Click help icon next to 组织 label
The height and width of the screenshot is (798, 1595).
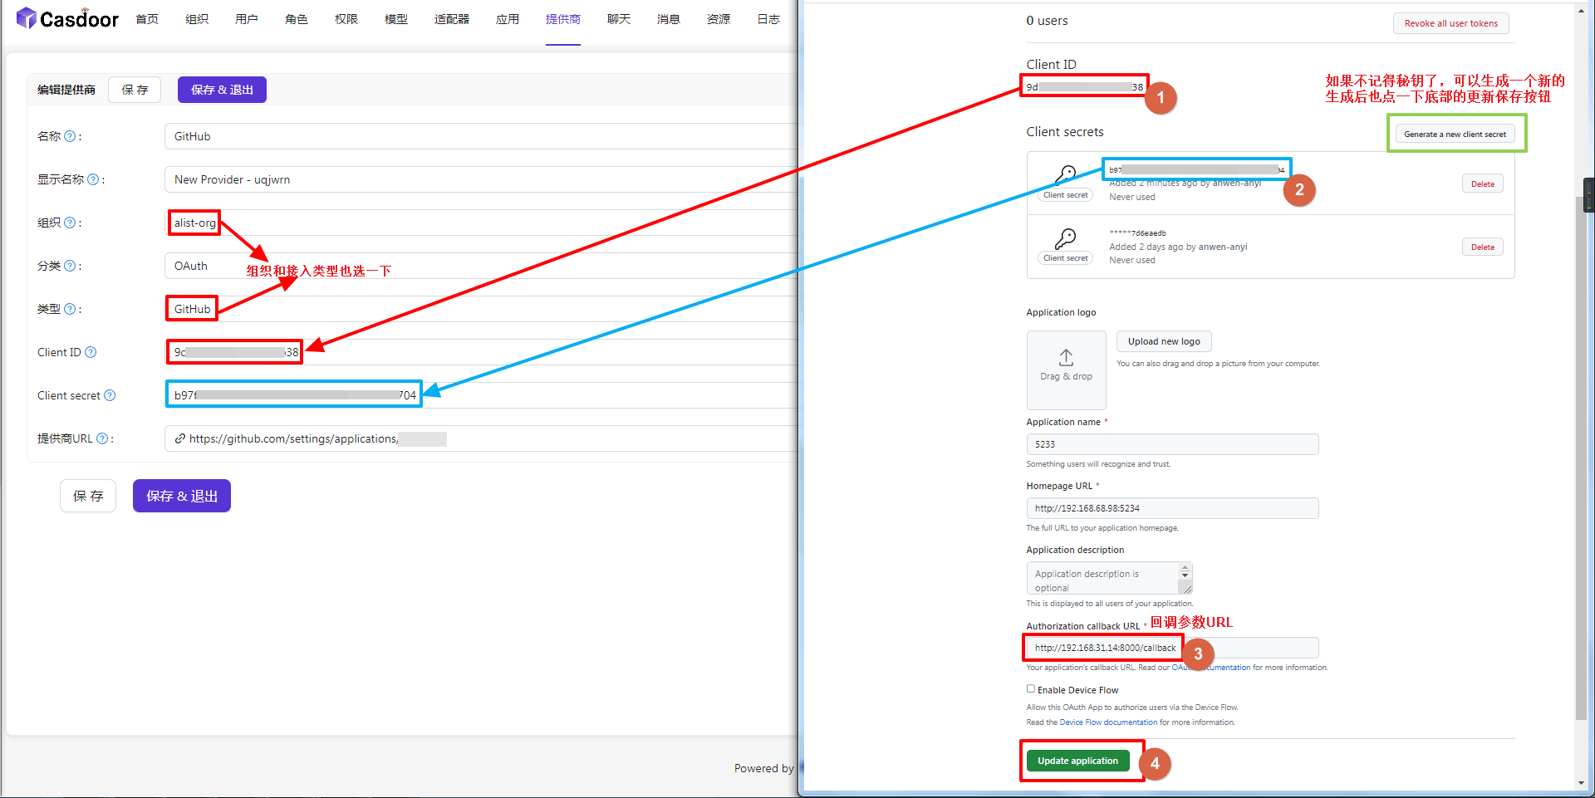[x=70, y=223]
